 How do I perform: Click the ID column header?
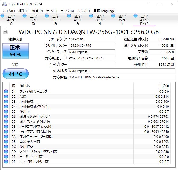click(13, 86)
